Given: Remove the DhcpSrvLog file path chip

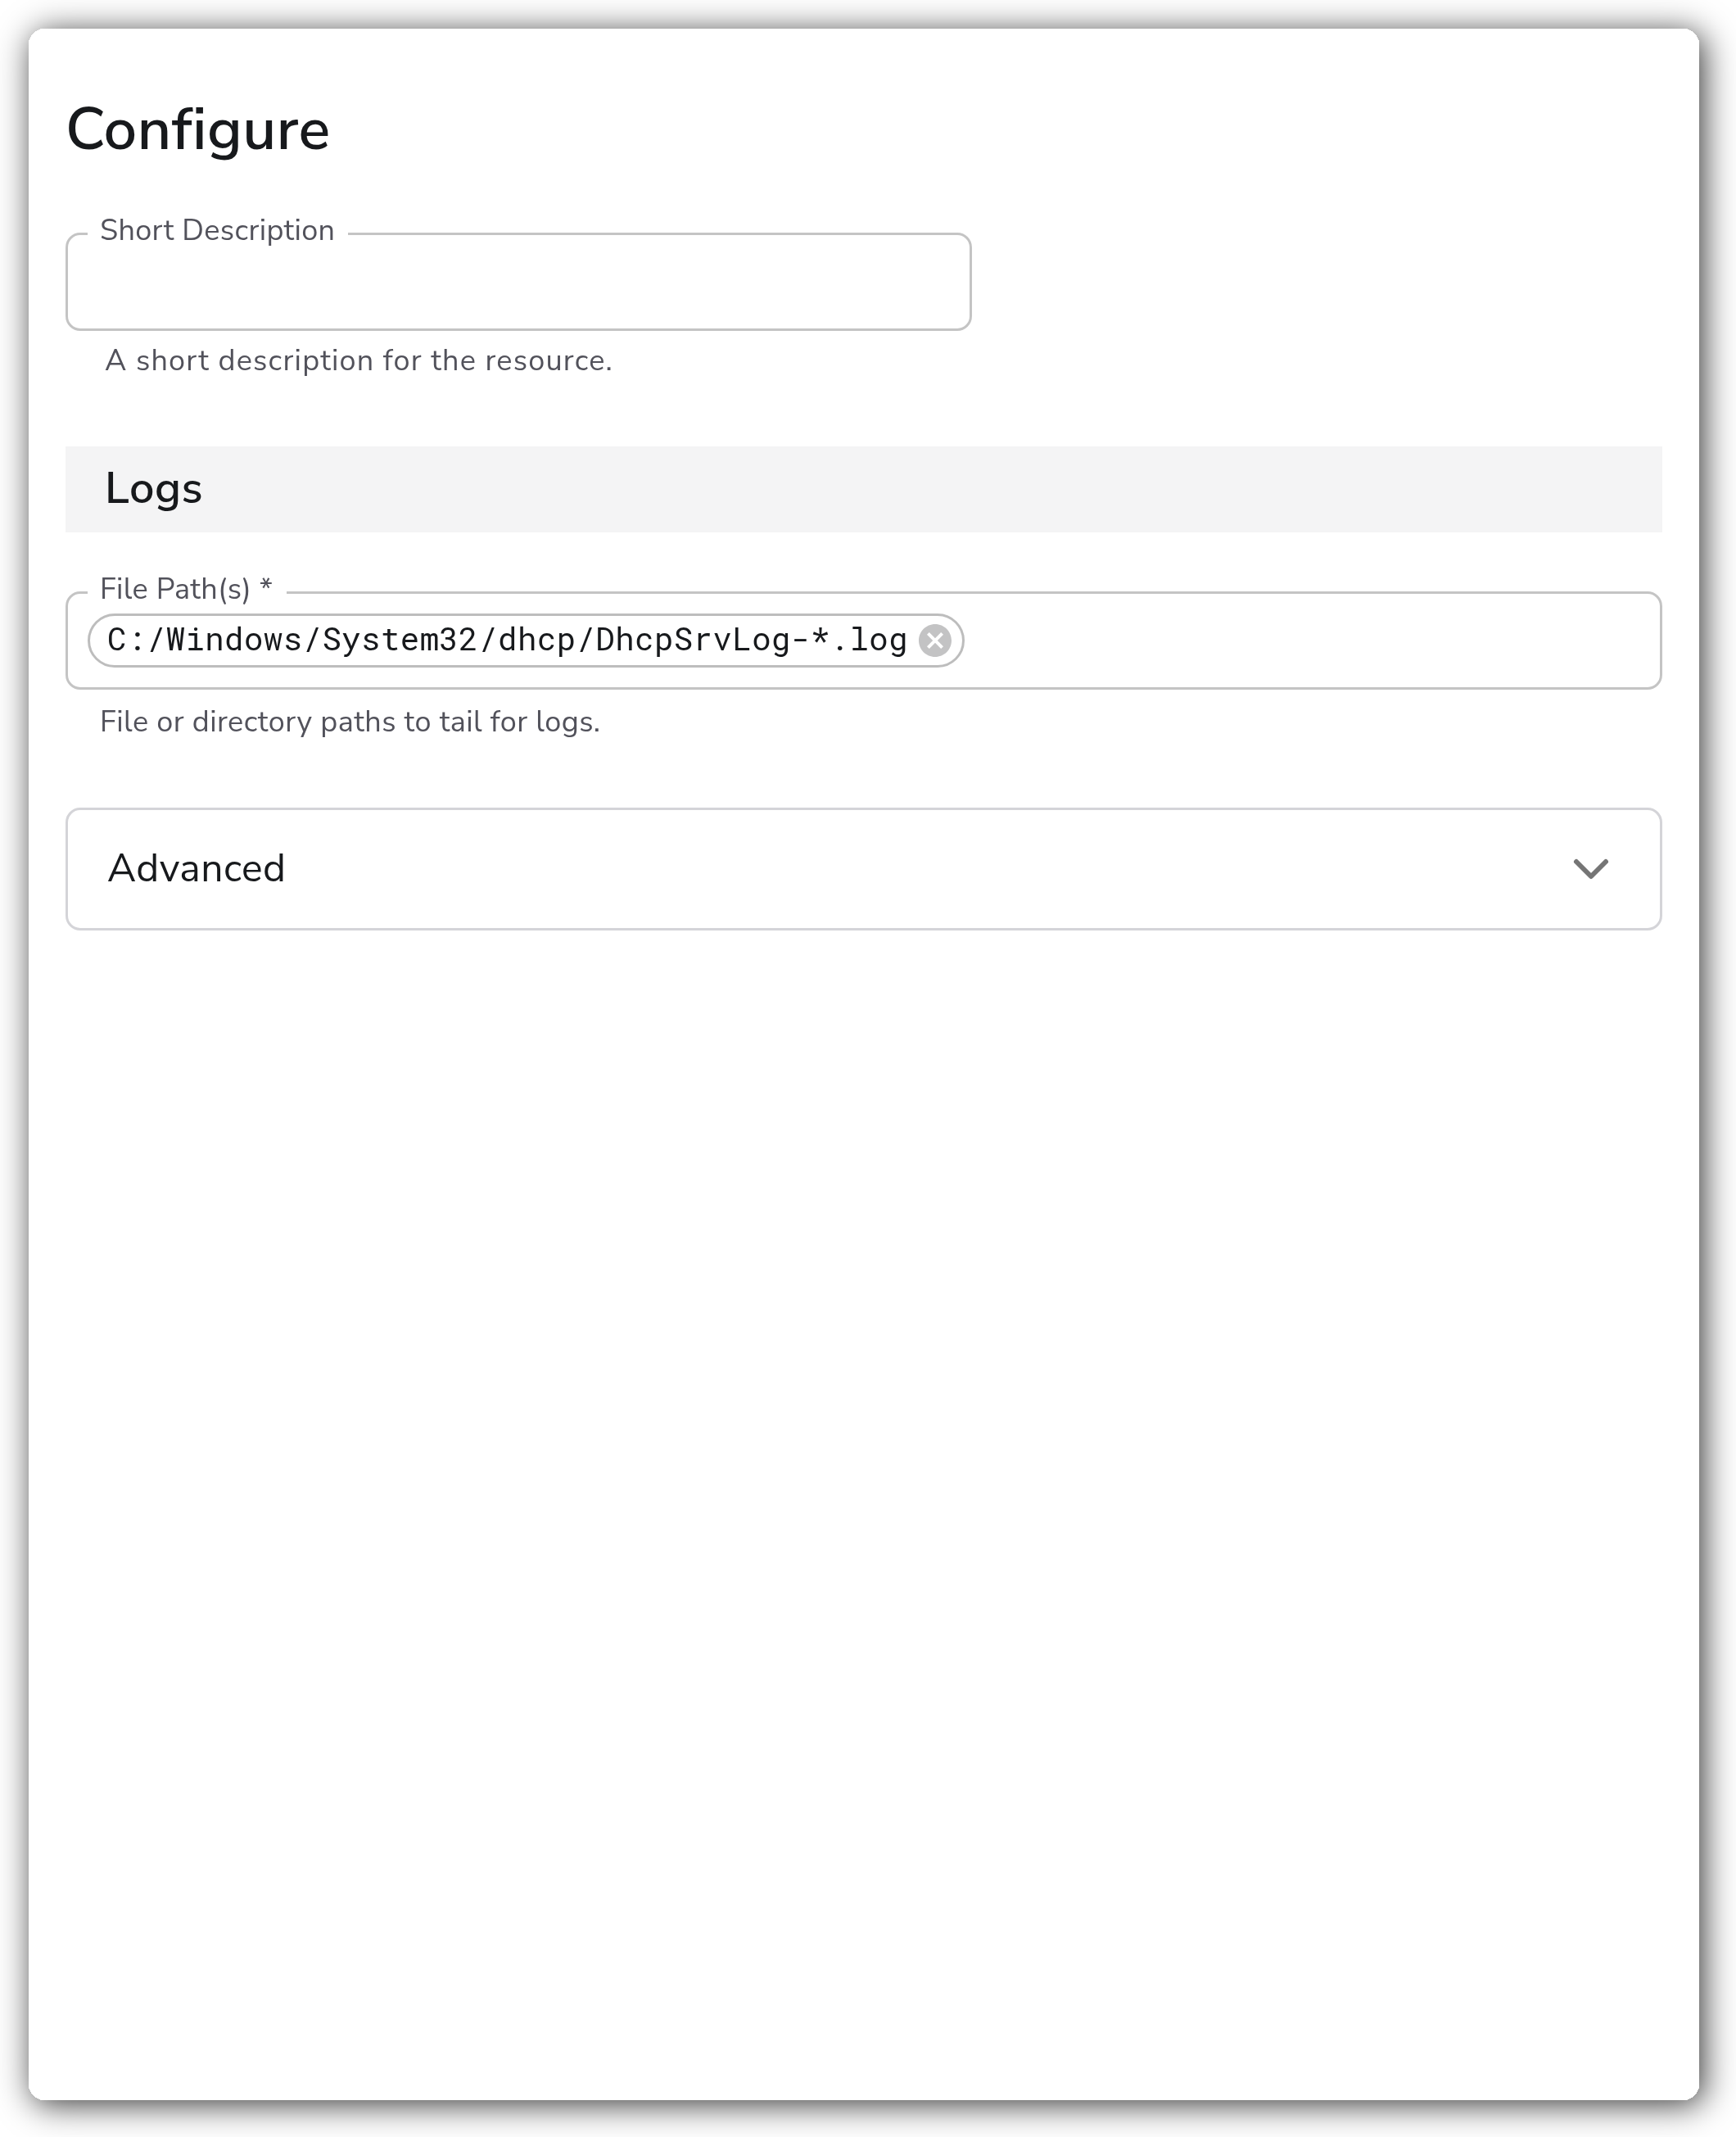Looking at the screenshot, I should pyautogui.click(x=935, y=640).
